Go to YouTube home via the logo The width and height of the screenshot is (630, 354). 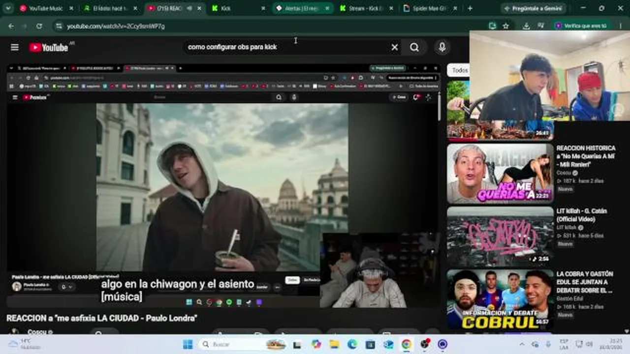click(x=48, y=47)
